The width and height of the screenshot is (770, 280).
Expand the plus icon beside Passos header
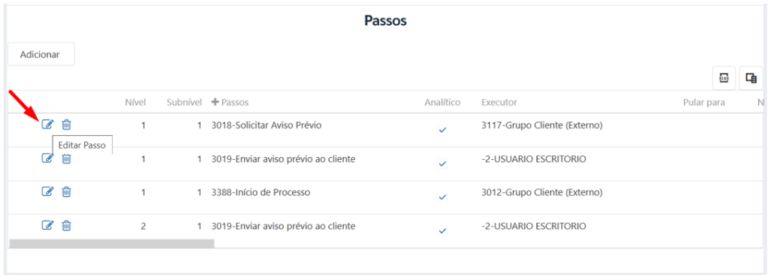point(214,102)
